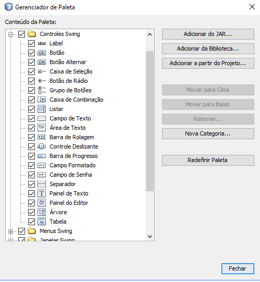Click the Redefinir Paleta button

tap(208, 160)
